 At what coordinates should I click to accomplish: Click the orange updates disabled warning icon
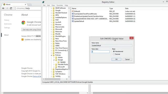click(22, 39)
